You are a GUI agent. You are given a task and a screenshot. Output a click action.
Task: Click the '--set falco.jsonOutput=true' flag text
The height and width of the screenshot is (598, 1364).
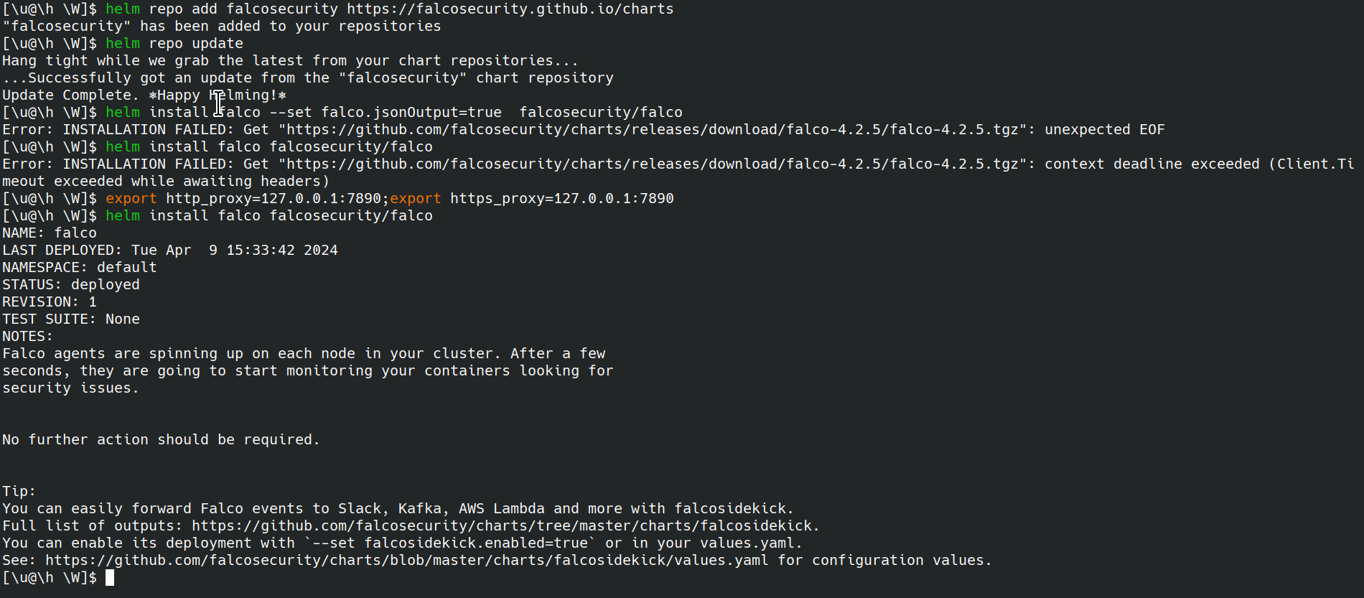coord(386,113)
